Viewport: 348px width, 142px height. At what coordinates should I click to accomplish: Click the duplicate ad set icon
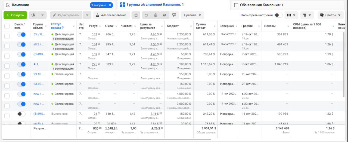click(x=33, y=15)
